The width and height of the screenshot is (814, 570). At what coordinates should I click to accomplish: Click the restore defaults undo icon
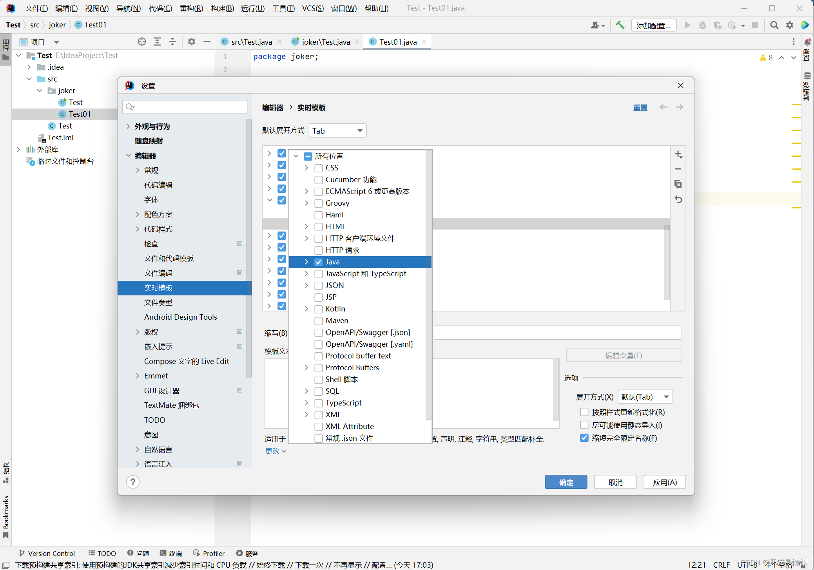click(678, 199)
